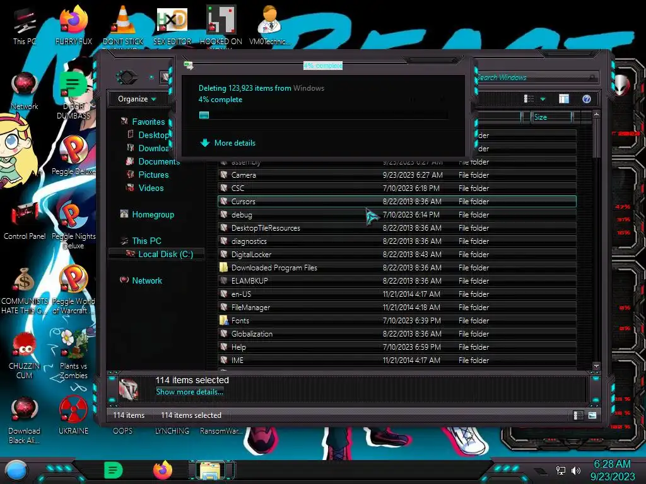The height and width of the screenshot is (484, 646).
Task: Select the IME folder row
Action: [397, 360]
